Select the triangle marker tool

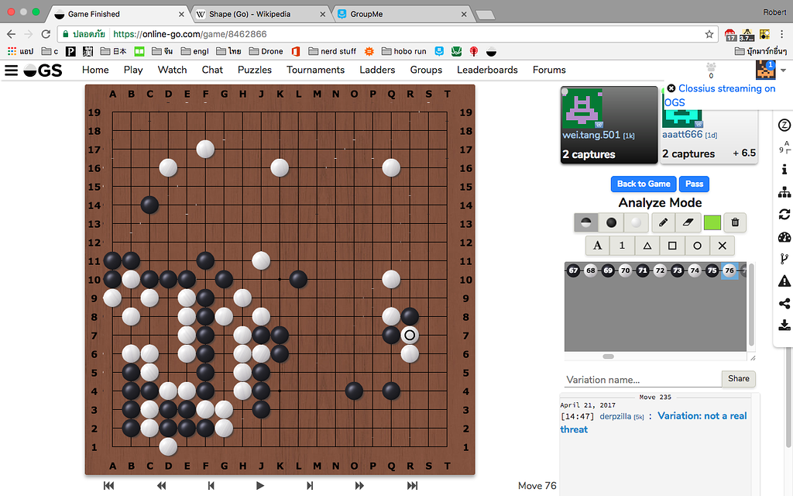coord(647,246)
